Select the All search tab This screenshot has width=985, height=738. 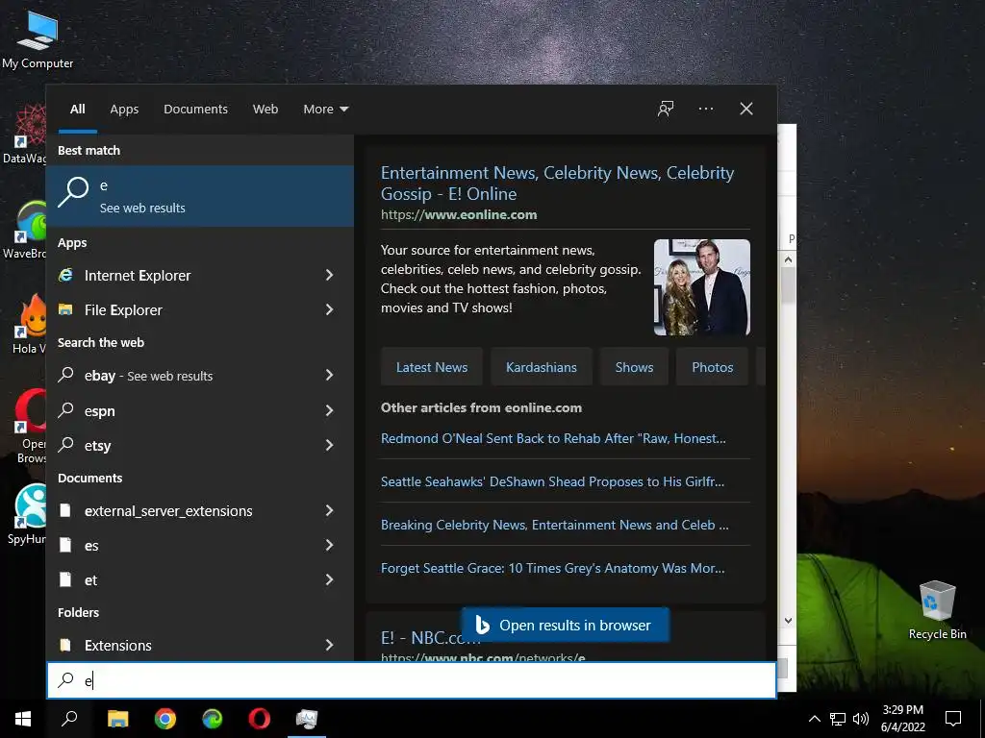pos(78,110)
